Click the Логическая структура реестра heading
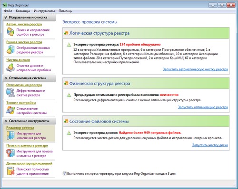Viewport: 238px width, 189px height. tap(99, 33)
